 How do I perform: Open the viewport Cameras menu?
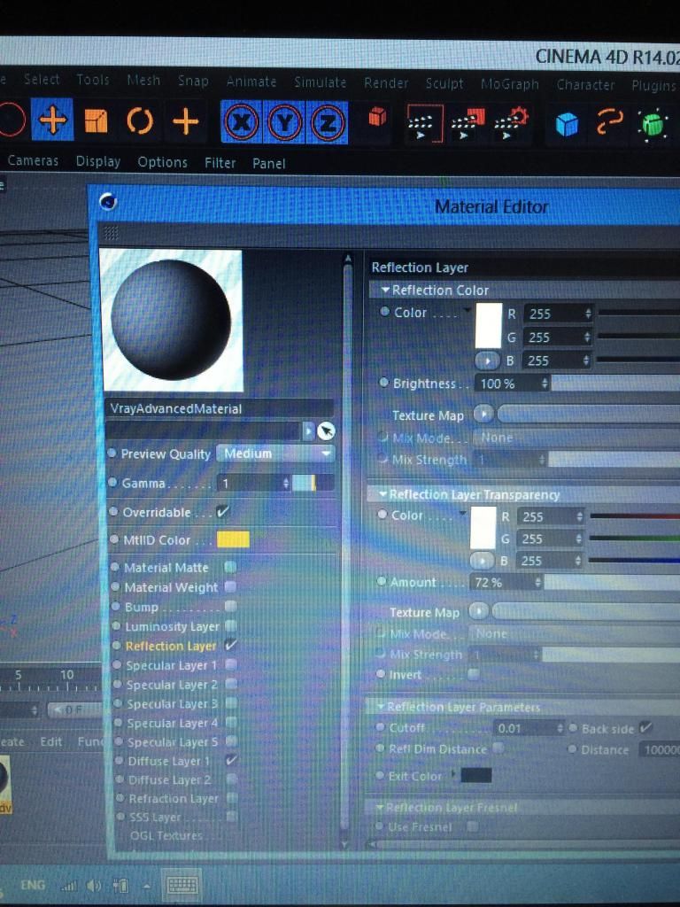tap(33, 161)
